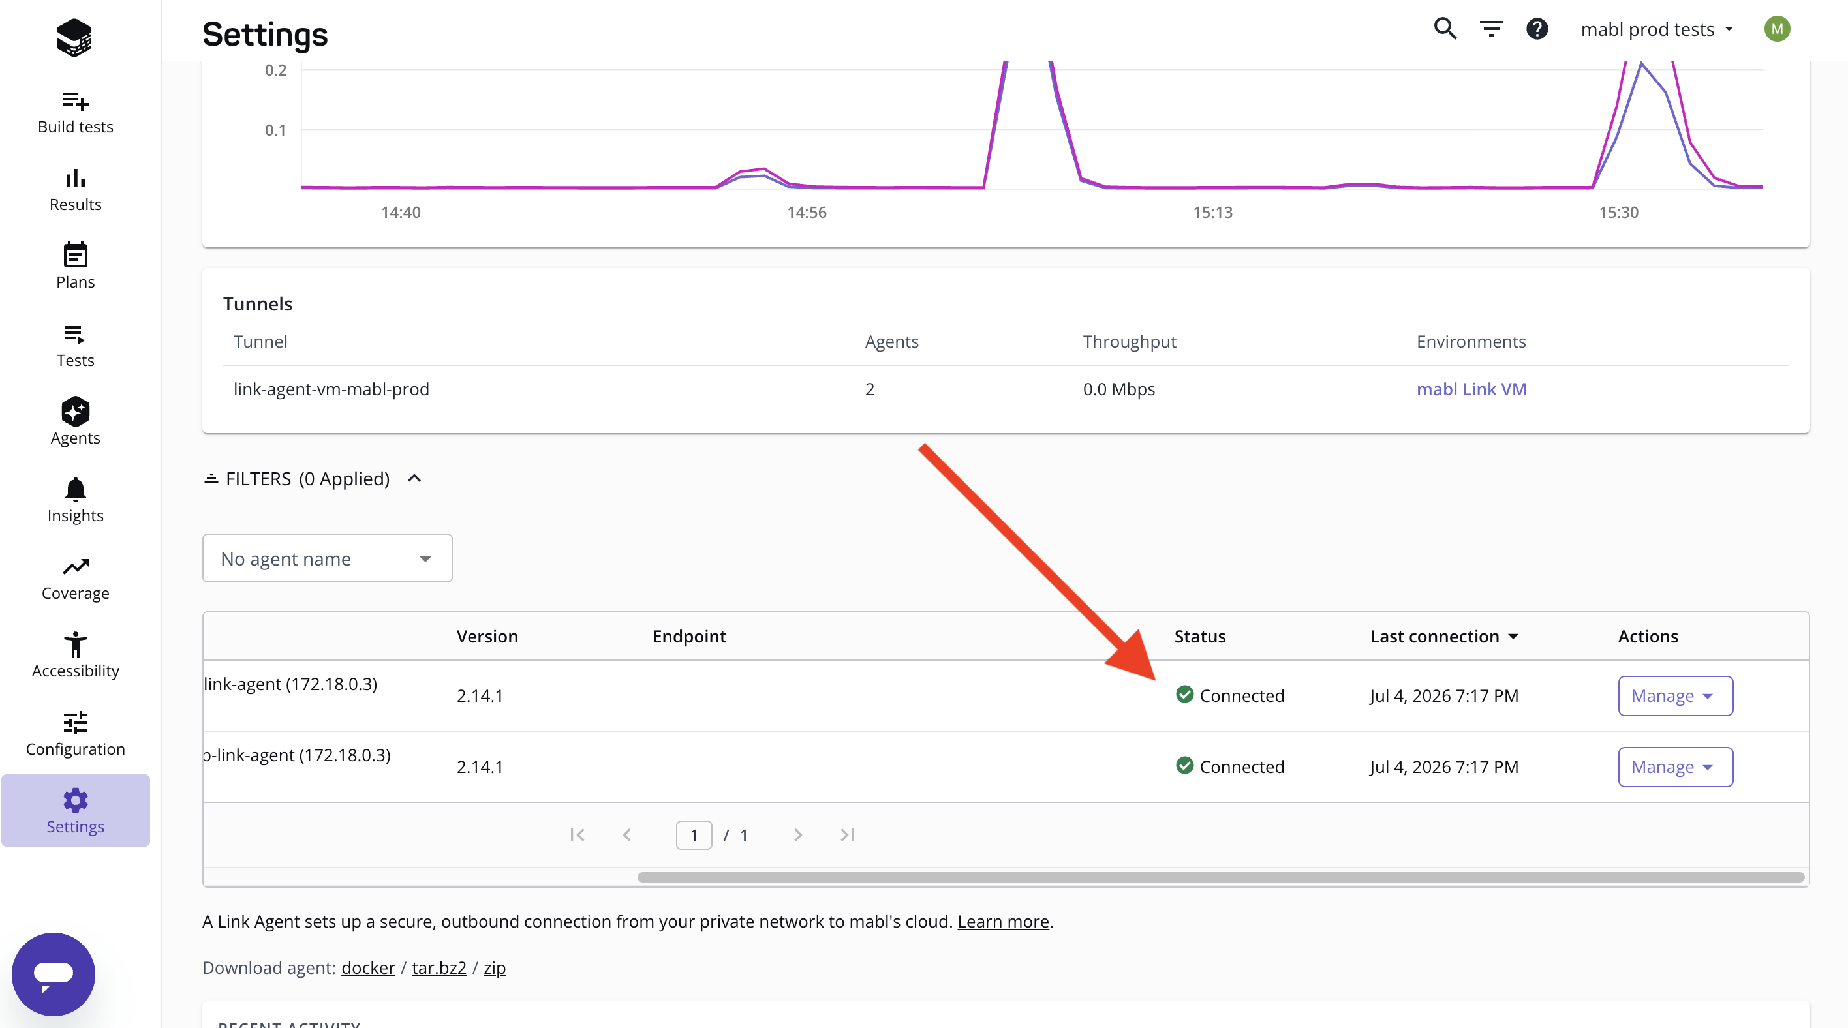Click b-link-agent (172.18.0.3) name cell
Image resolution: width=1848 pixels, height=1028 pixels.
pos(297,754)
